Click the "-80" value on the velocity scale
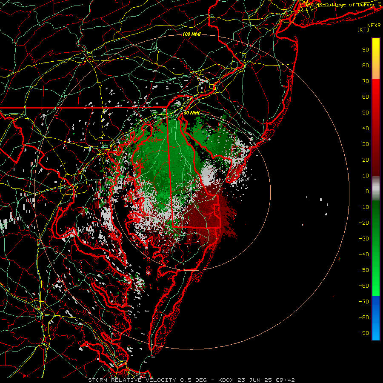Image resolution: width=383 pixels, height=383 pixels. [x=364, y=317]
